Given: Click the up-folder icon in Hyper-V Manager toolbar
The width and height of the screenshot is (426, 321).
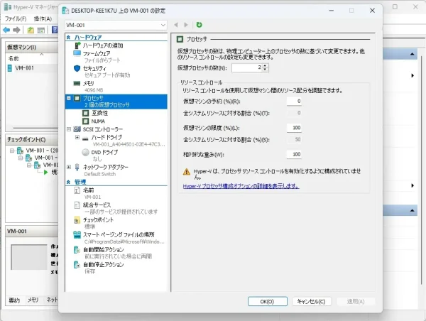Looking at the screenshot, I should (x=31, y=30).
